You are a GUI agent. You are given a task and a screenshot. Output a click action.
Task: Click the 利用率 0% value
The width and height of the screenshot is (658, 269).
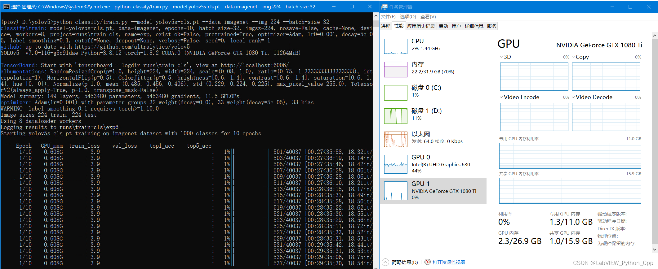coord(504,222)
